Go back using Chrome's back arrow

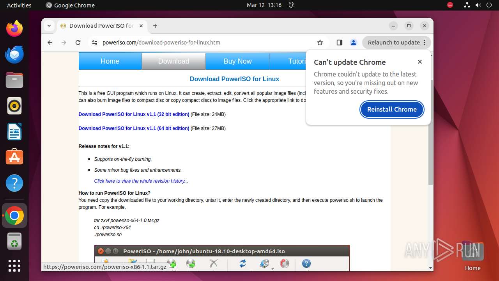(x=50, y=43)
